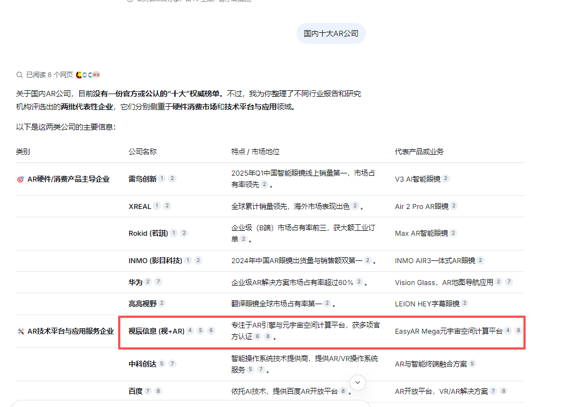565x407 pixels.
Task: Open citation 2 after 翻译眼镜全球市场占有率第一
Action: pos(327,303)
